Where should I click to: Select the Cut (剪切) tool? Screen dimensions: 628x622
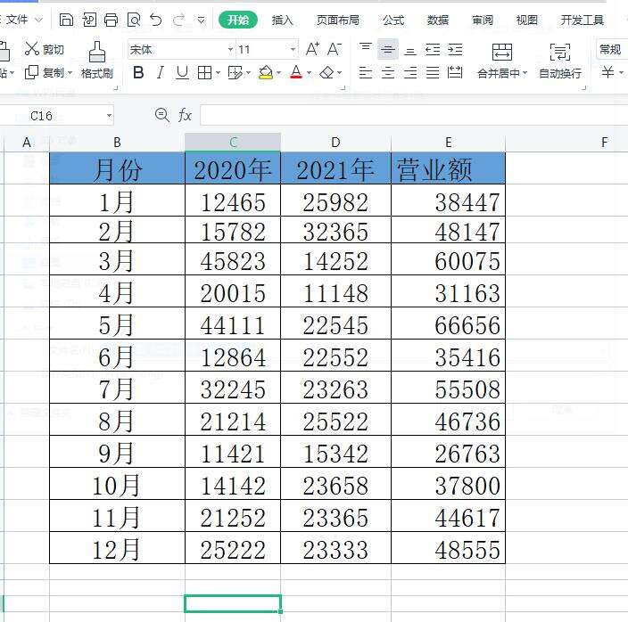point(44,49)
